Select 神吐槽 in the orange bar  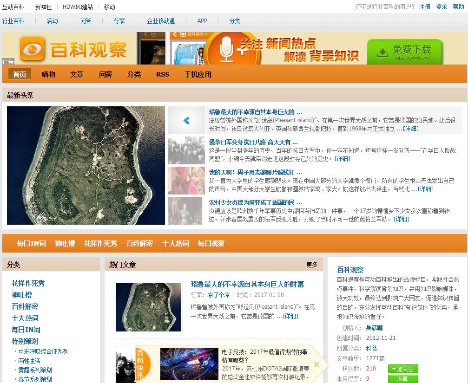(65, 243)
